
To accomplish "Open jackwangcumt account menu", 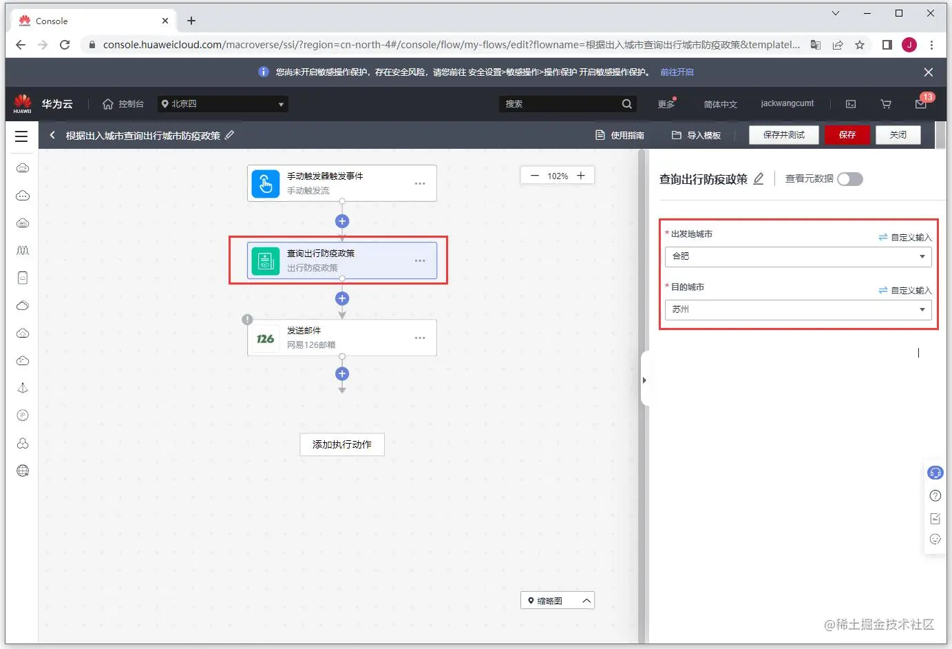I will 787,103.
